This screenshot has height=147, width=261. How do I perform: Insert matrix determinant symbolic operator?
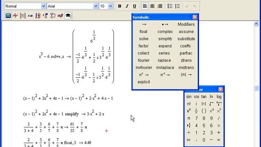(x=186, y=75)
